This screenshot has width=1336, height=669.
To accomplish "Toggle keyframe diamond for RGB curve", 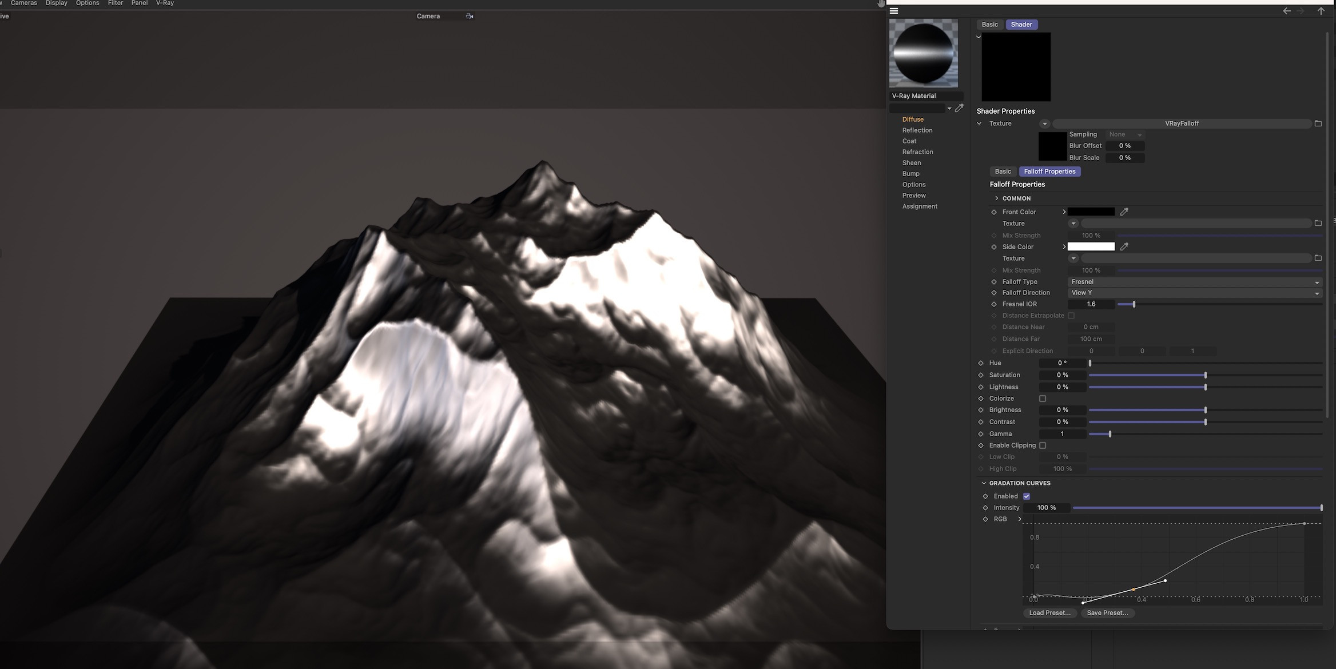I will click(x=985, y=519).
